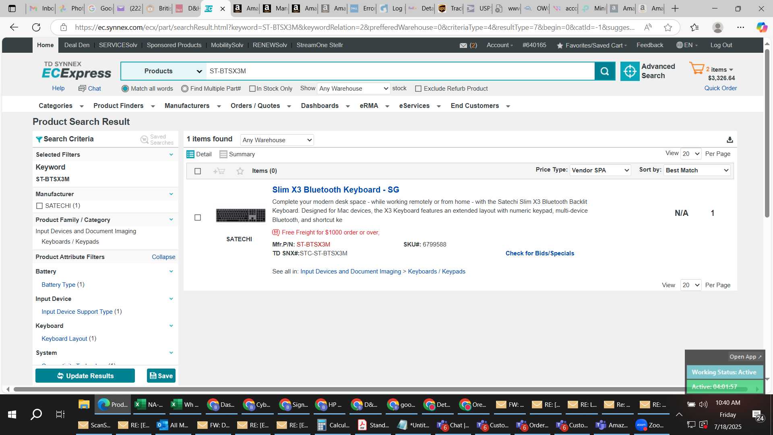Image resolution: width=773 pixels, height=435 pixels.
Task: Open the Quick Order link
Action: tap(720, 88)
